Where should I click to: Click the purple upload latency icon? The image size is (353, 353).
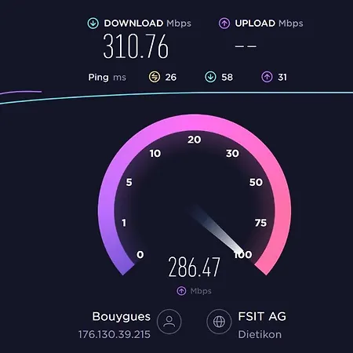[x=267, y=77]
